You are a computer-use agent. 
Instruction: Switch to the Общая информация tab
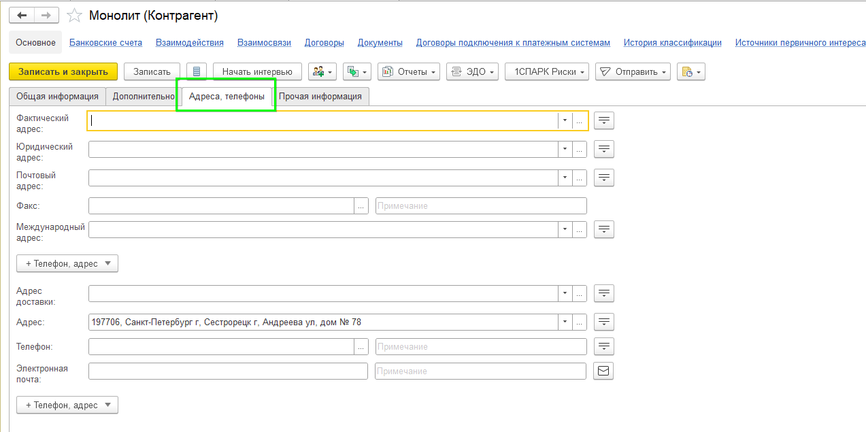(x=58, y=97)
